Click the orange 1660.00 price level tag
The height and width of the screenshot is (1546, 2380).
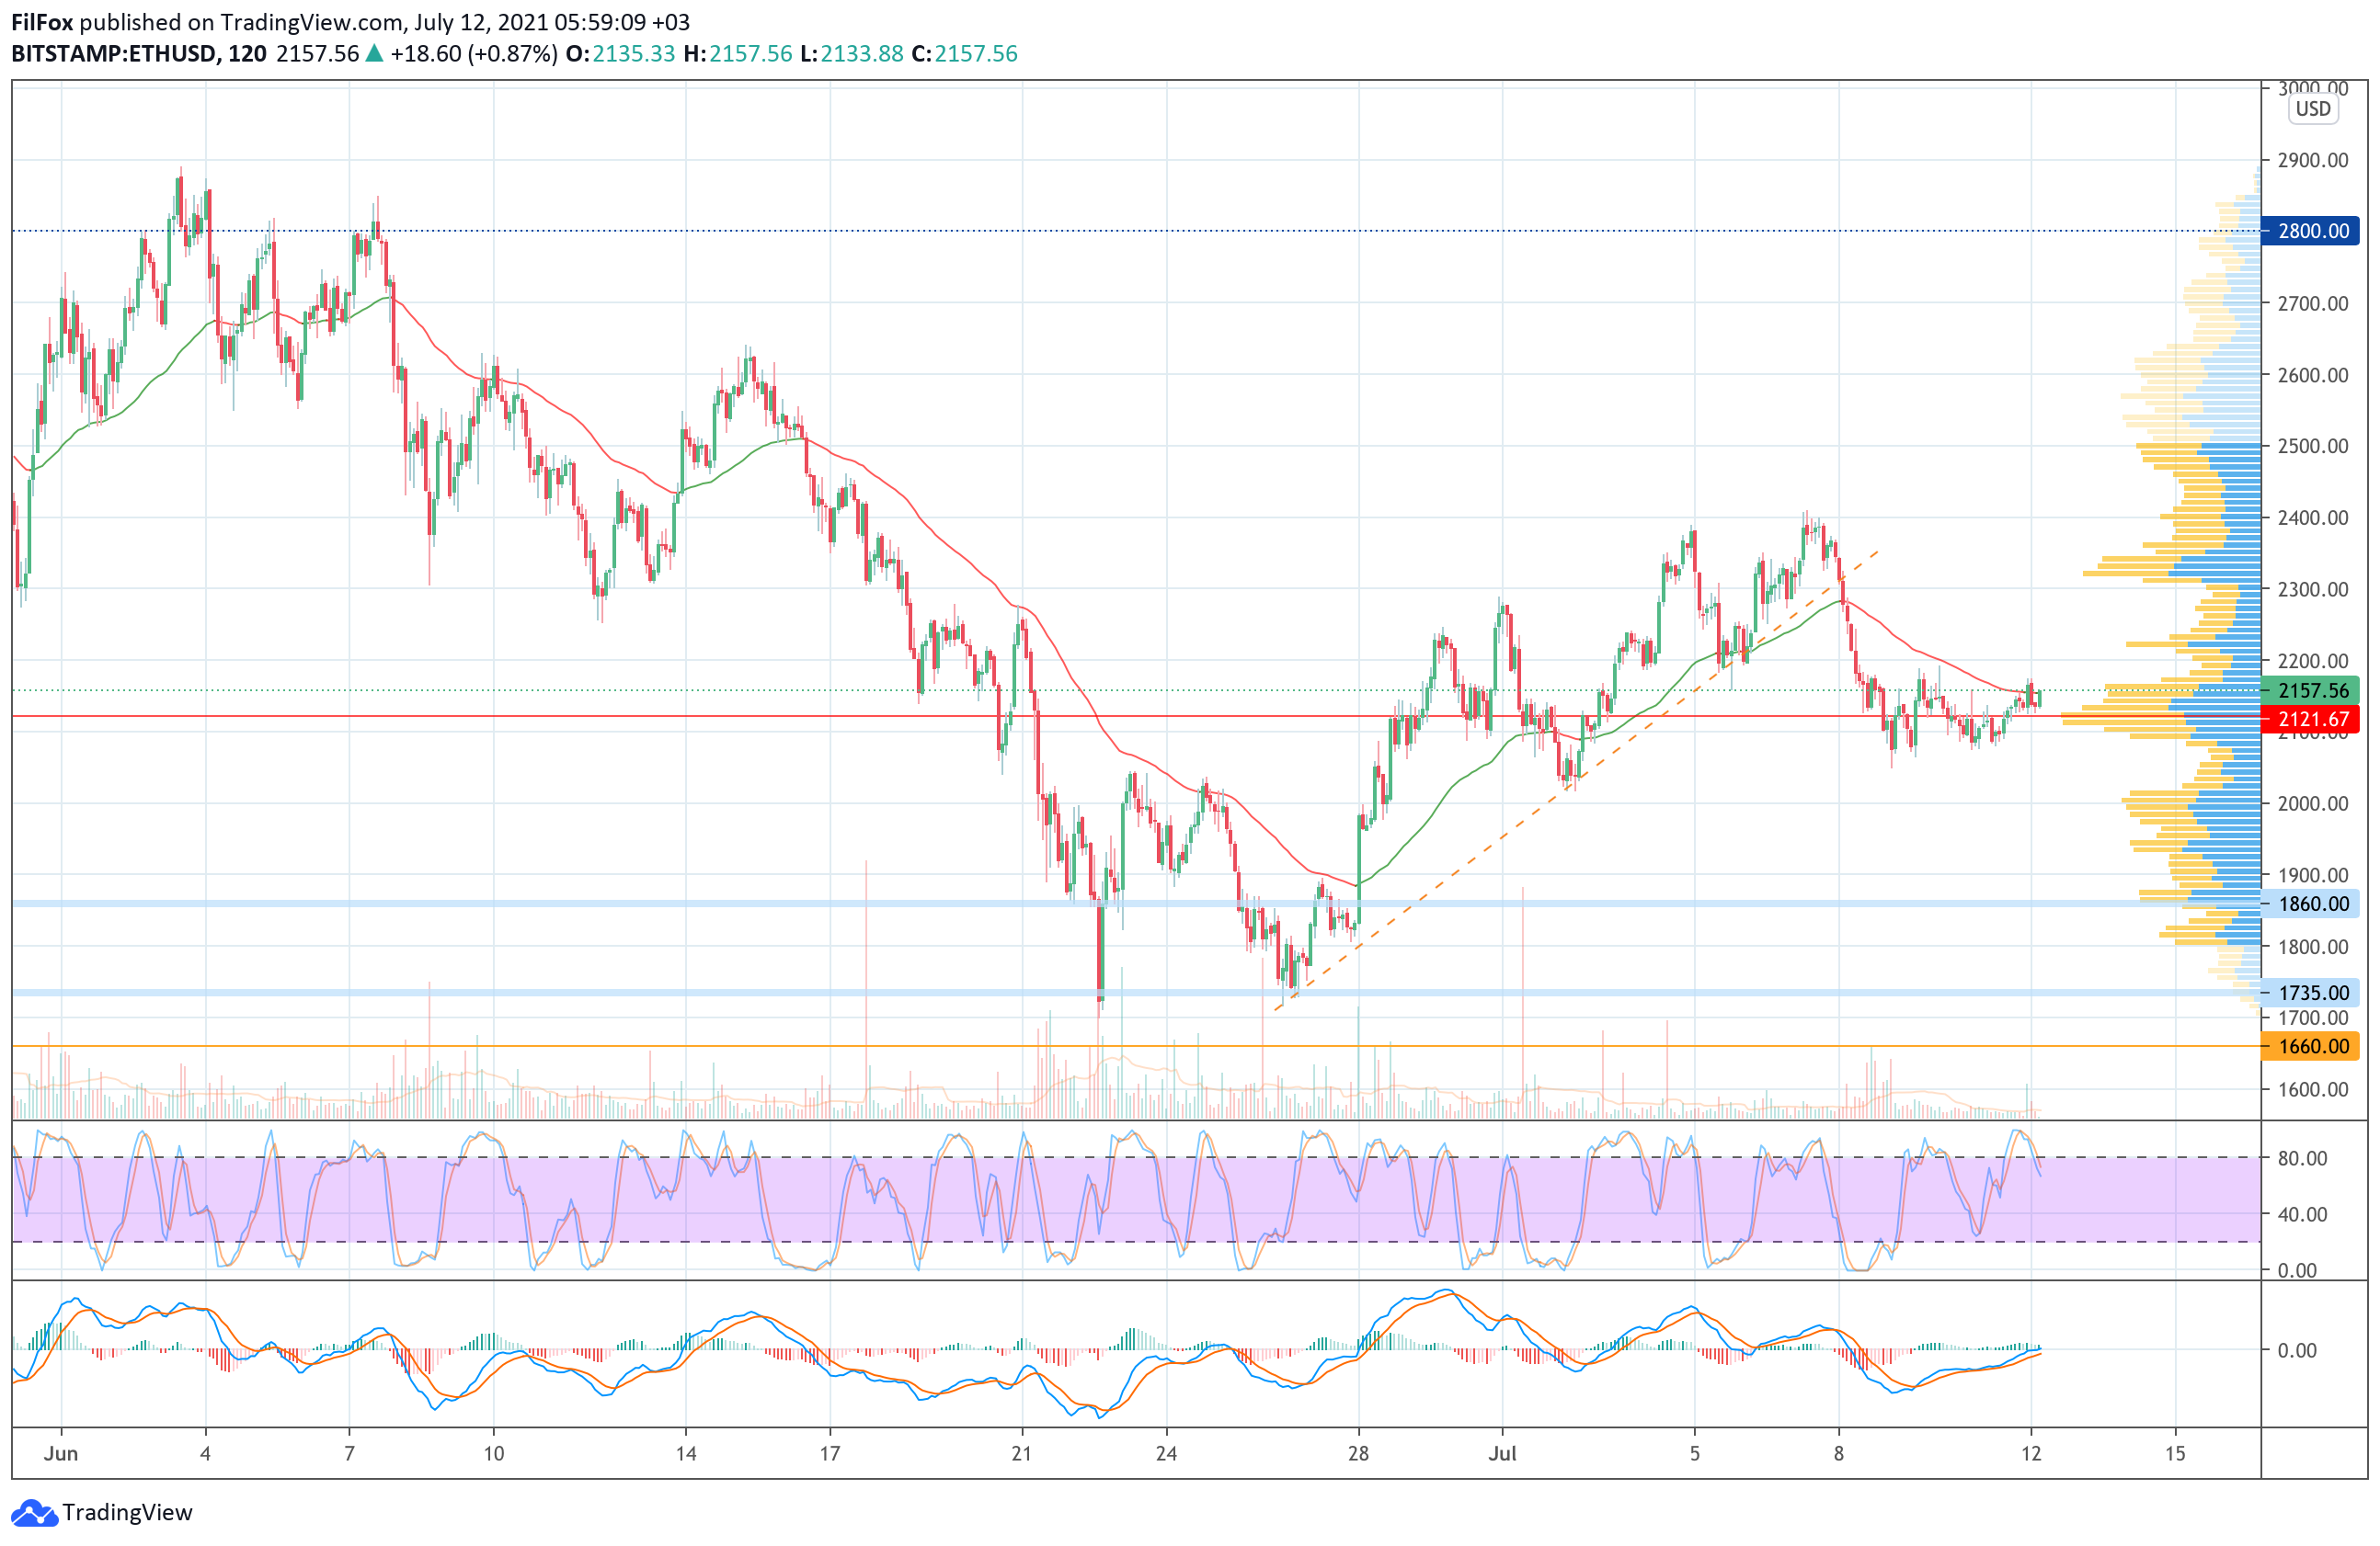click(2312, 1046)
